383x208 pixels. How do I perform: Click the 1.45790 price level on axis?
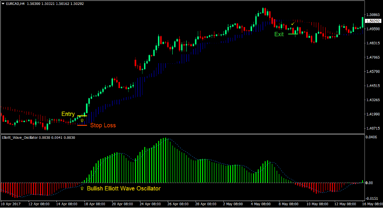[x=373, y=71]
